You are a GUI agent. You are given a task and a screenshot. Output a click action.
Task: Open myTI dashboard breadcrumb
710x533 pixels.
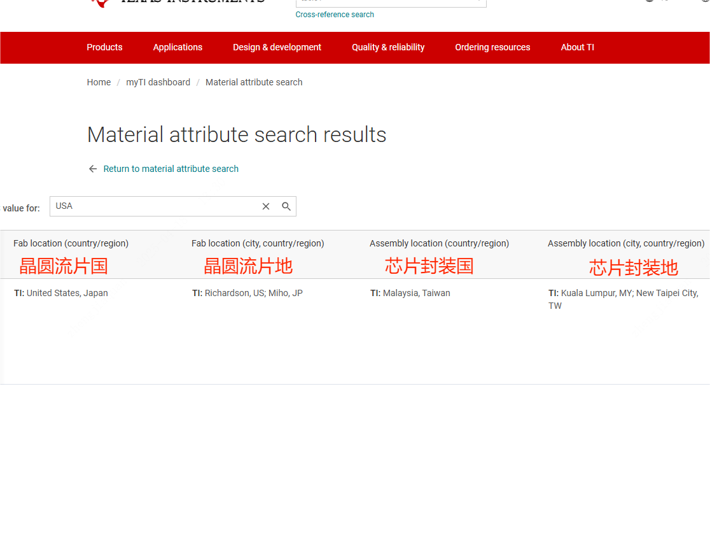click(158, 82)
